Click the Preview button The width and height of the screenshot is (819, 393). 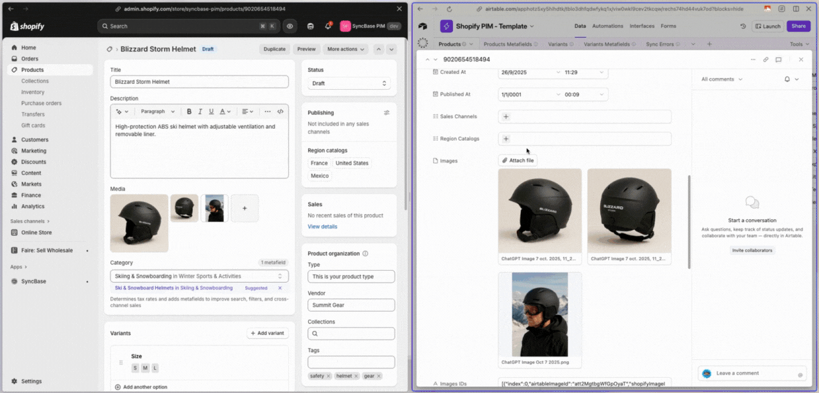pos(306,49)
